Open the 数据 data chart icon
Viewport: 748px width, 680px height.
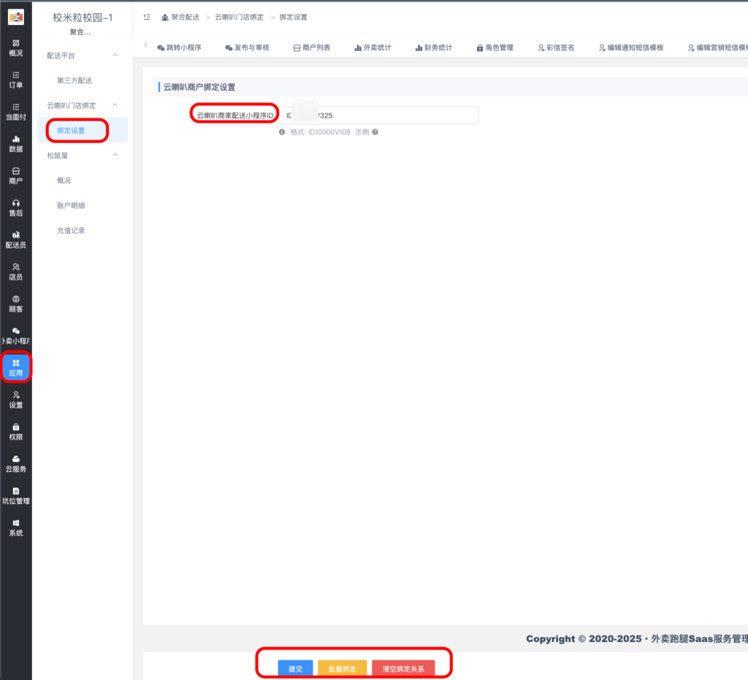tap(15, 139)
